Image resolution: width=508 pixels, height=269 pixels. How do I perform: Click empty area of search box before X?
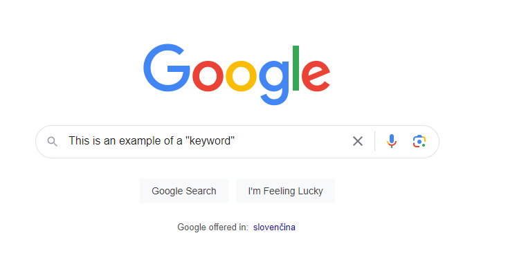pyautogui.click(x=291, y=141)
